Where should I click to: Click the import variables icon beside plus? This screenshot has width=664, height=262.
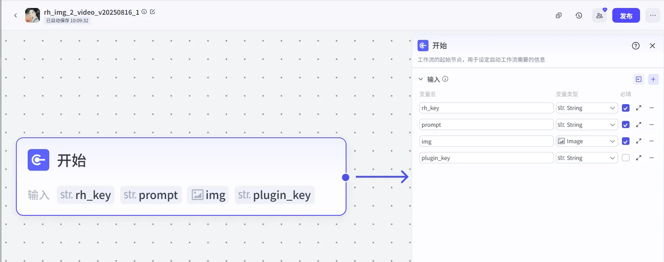coord(638,79)
